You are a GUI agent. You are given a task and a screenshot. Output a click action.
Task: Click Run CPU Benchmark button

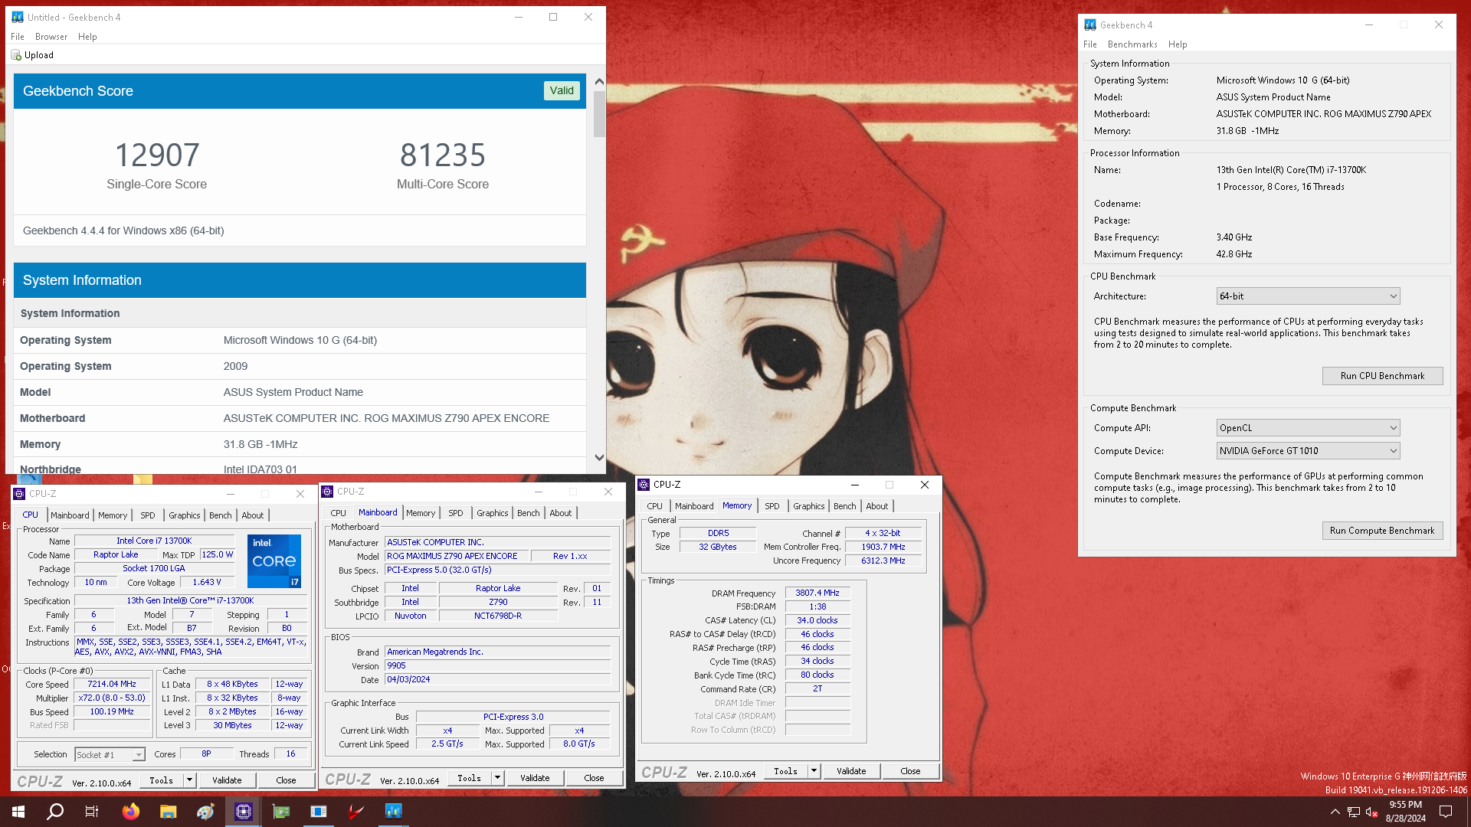[x=1382, y=376]
